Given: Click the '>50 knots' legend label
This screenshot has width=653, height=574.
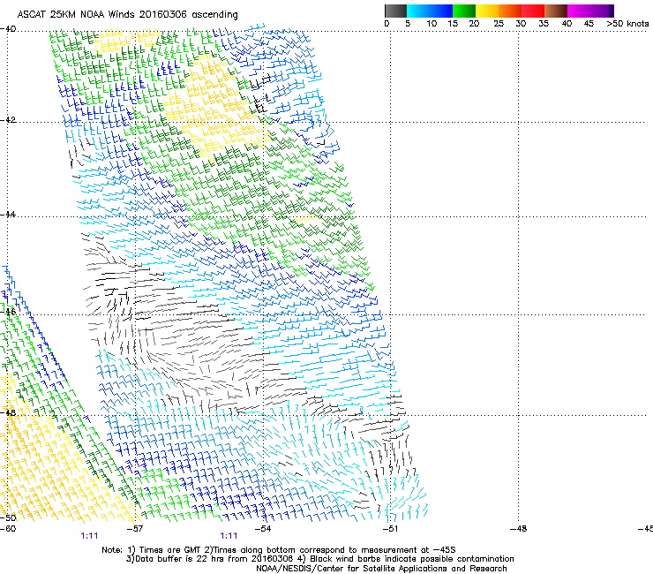Looking at the screenshot, I should point(627,24).
